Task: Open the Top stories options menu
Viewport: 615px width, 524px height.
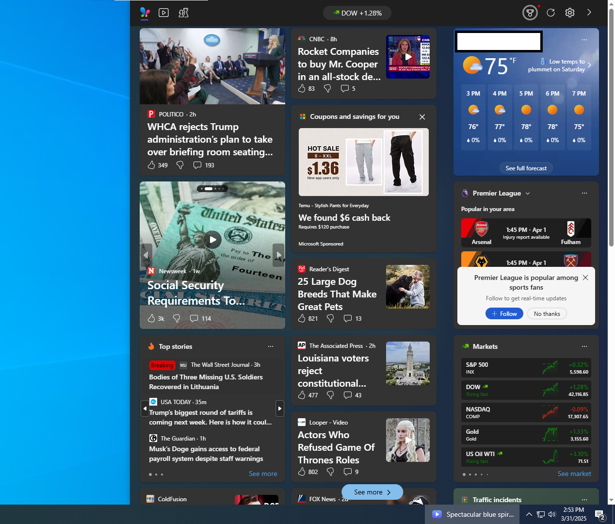Action: tap(271, 346)
